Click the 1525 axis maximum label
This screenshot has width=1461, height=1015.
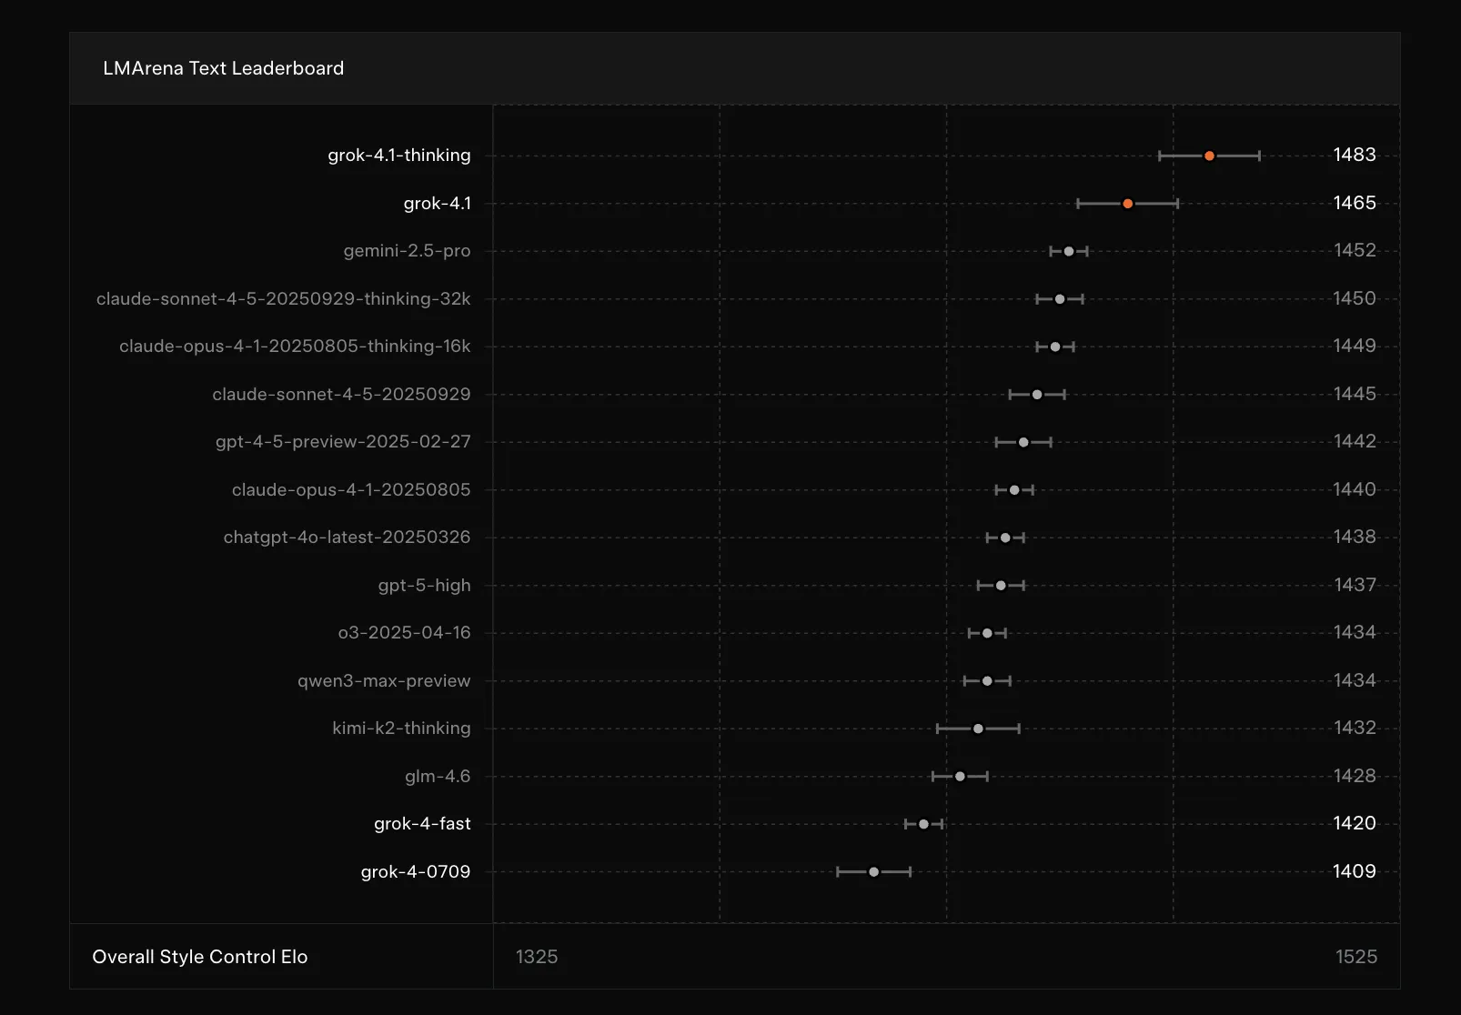click(x=1355, y=957)
